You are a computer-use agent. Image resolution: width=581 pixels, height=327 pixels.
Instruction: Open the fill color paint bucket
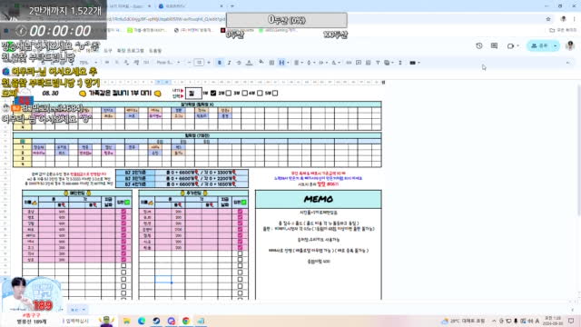261,63
